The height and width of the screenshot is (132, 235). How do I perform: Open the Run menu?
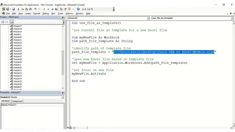[x=53, y=14]
